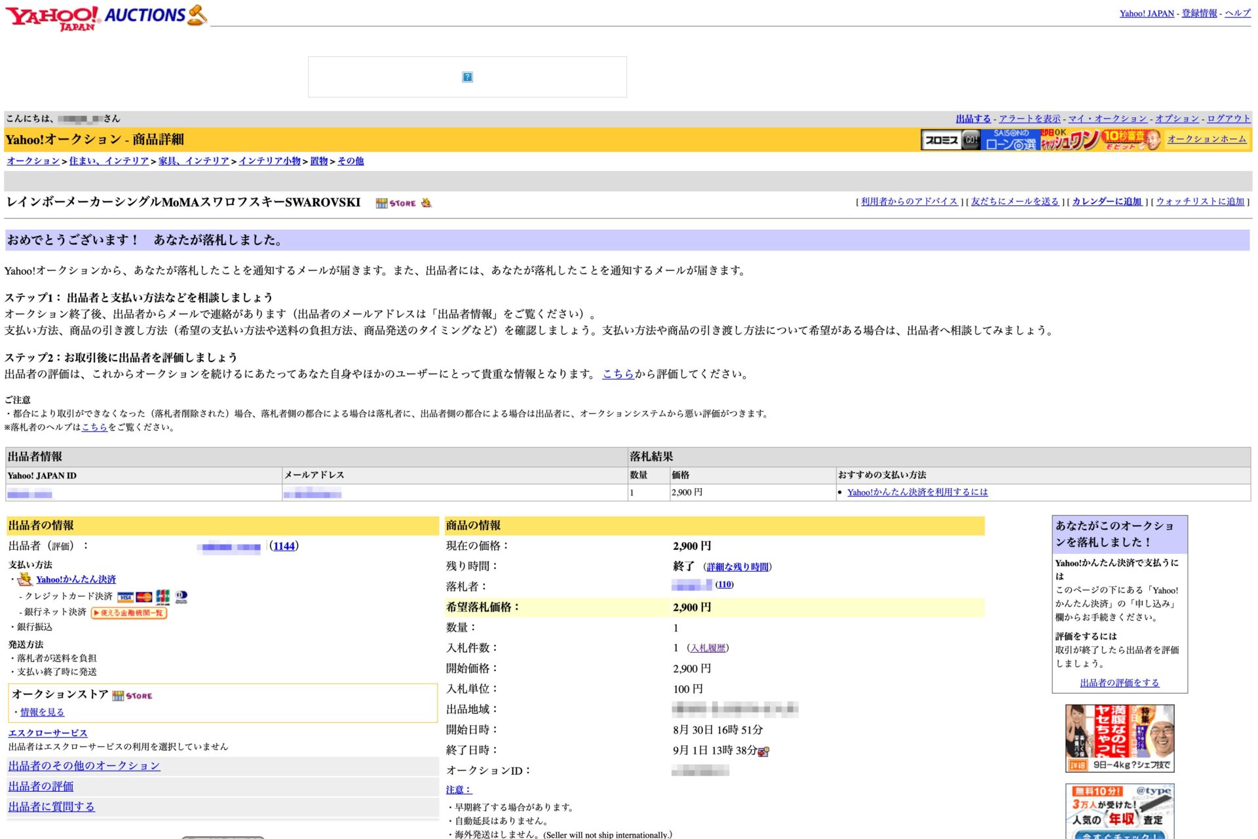Viewport: 1258px width, 839px height.
Task: Open the 家具、インテリア breadcrumb
Action: (194, 161)
